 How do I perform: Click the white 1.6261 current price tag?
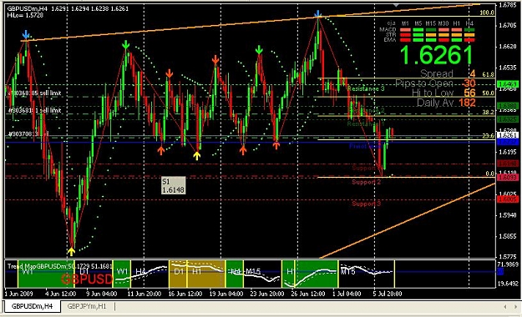[507, 135]
